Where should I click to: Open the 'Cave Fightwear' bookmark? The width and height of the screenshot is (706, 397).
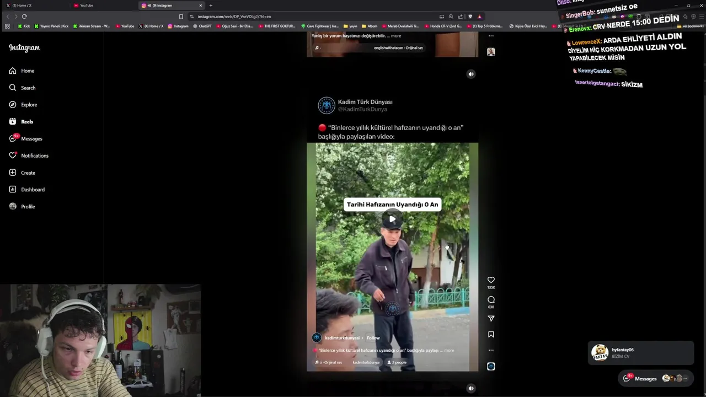tap(320, 26)
